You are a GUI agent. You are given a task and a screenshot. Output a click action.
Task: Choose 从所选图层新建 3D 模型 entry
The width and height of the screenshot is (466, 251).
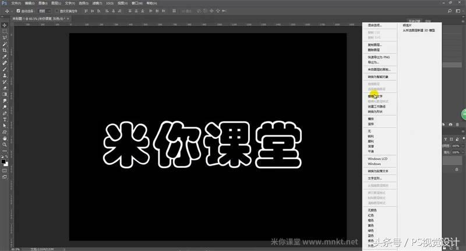[x=419, y=31]
